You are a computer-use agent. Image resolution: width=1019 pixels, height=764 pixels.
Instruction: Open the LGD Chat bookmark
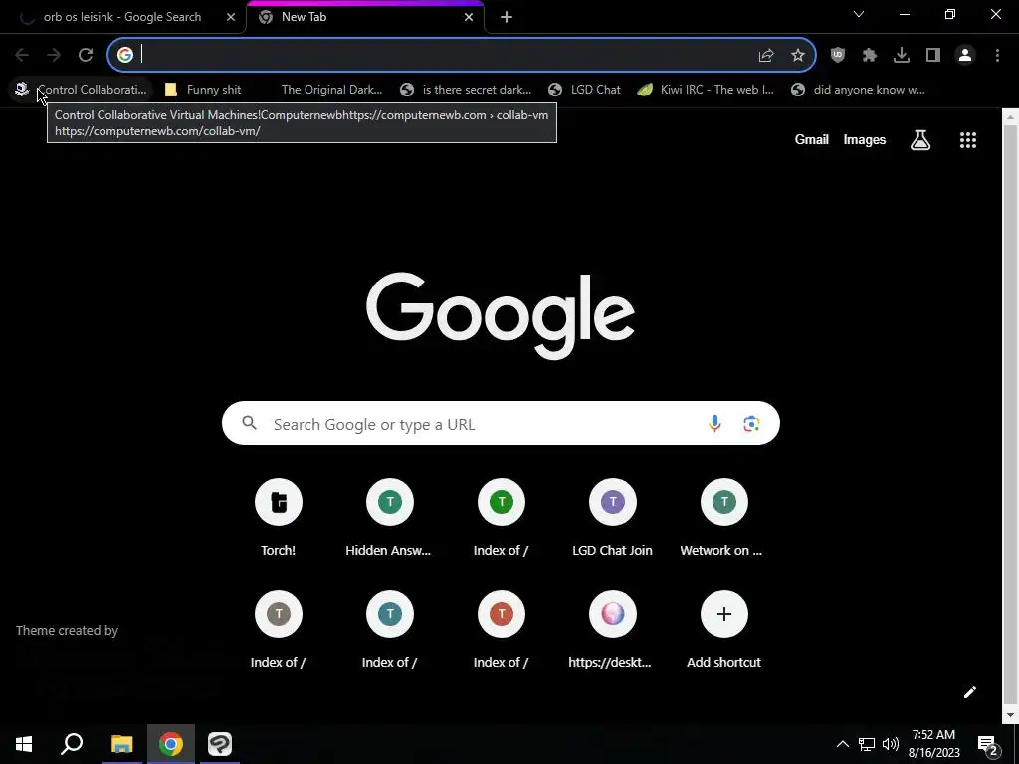584,90
